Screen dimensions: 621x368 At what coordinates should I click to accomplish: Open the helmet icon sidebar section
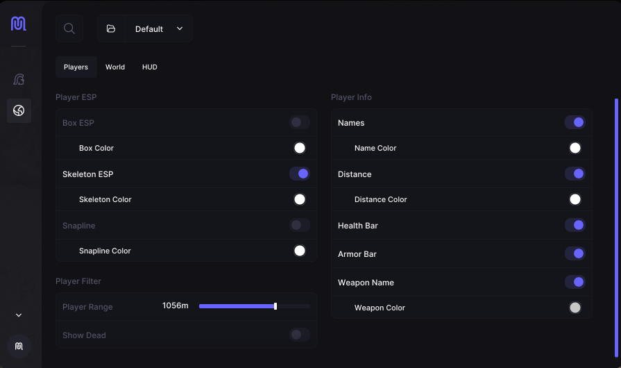(x=19, y=80)
